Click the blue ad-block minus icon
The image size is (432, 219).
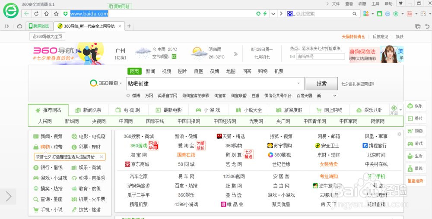coord(388,13)
